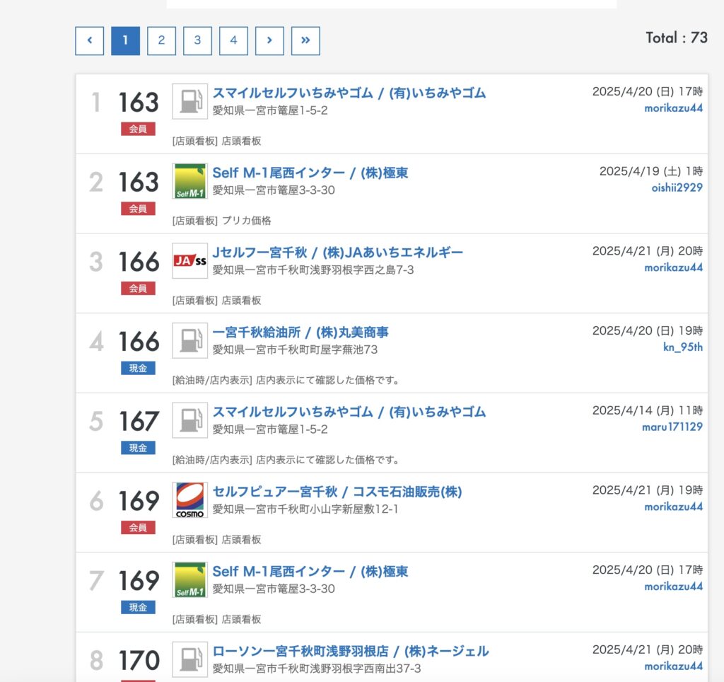Click date 2025/4/19 (土) 1時
The image size is (724, 682).
point(651,171)
